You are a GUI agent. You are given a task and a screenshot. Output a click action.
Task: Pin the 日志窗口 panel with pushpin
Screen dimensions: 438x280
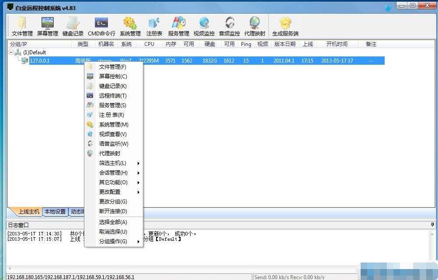[433, 224]
